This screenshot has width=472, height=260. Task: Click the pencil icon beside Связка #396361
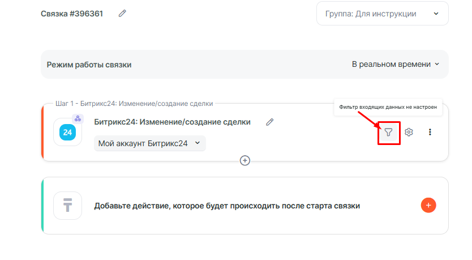[x=122, y=13]
